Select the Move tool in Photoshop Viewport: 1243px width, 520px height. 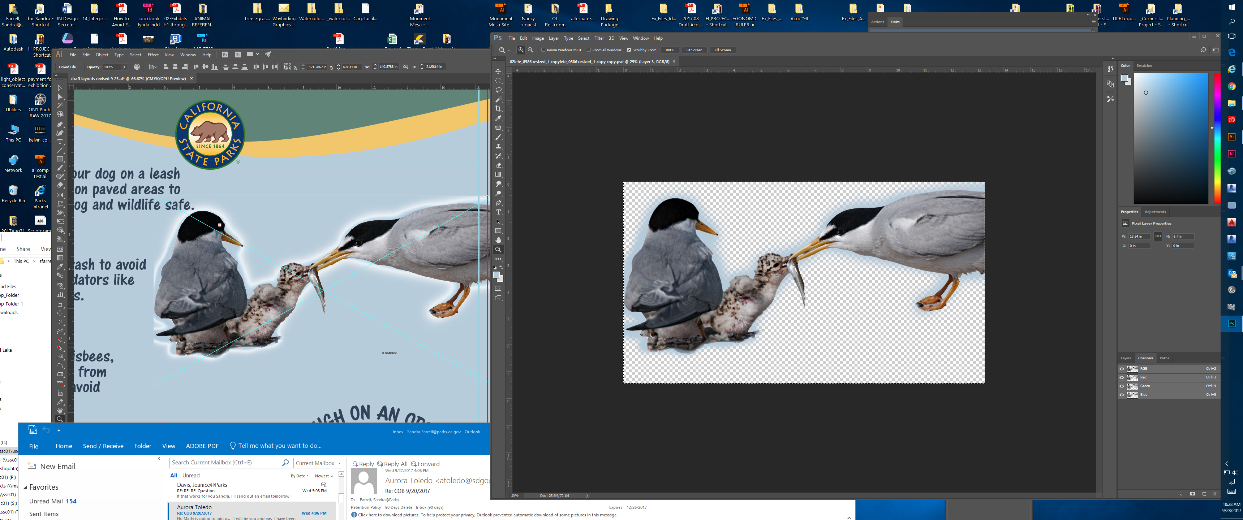point(498,71)
